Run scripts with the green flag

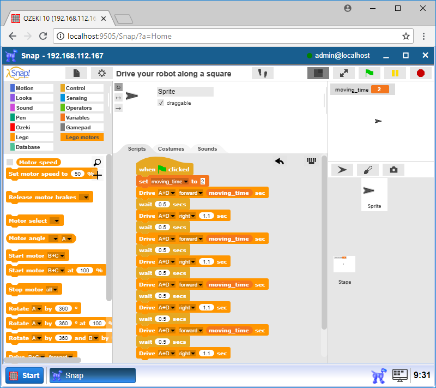coord(370,73)
